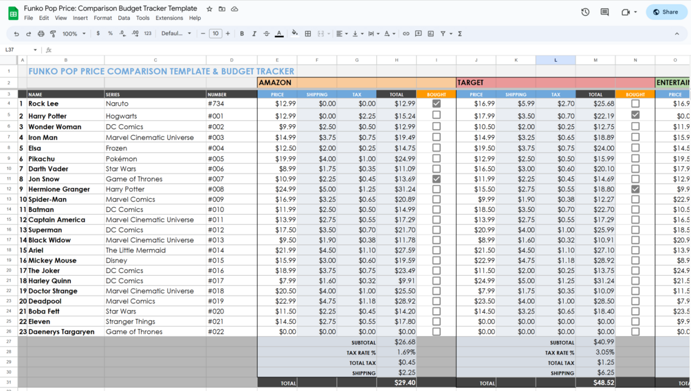Screen dimensions: 691x391
Task: Toggle italic formatting
Action: 254,34
